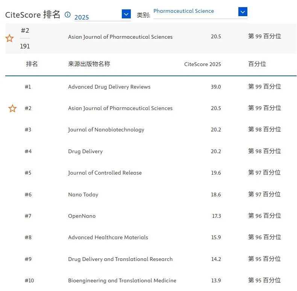Image resolution: width=297 pixels, height=291 pixels.
Task: Click the CiteScore 2025 column header
Action: [x=203, y=64]
